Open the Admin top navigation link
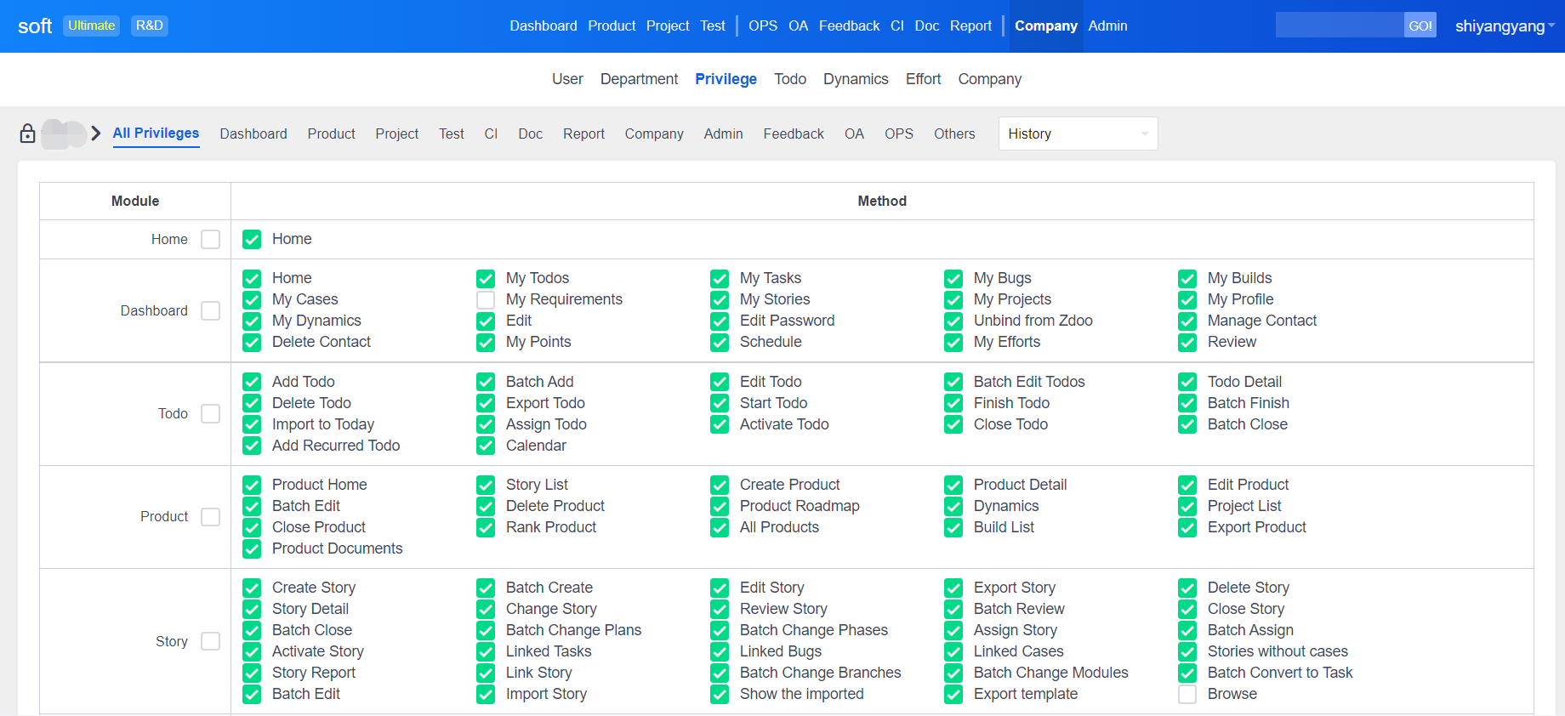The image size is (1565, 716). 1107,26
